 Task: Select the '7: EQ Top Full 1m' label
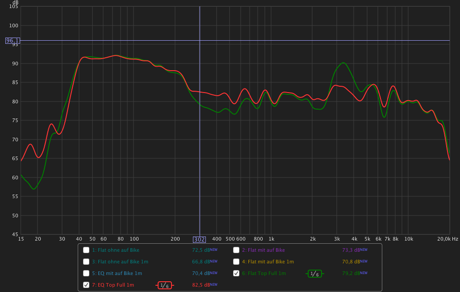(x=113, y=285)
